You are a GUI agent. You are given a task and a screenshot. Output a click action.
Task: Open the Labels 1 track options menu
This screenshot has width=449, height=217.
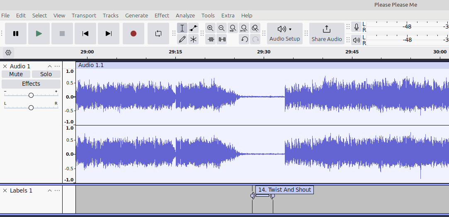[x=57, y=190]
